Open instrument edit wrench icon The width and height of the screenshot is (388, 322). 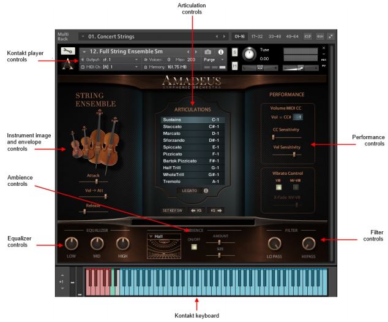(68, 51)
